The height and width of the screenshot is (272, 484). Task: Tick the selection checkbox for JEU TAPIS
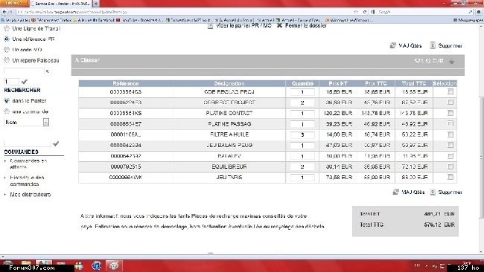[x=450, y=177]
